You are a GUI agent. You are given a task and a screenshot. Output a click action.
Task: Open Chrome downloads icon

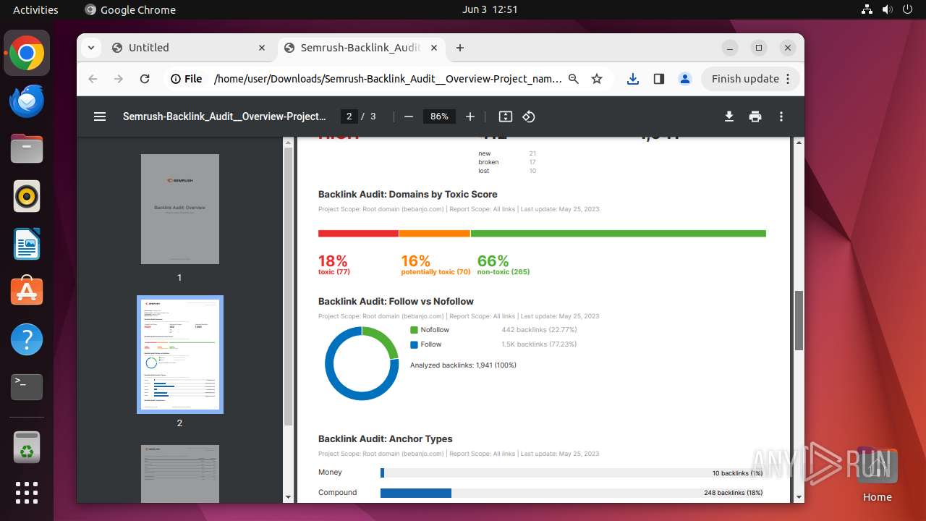point(633,79)
